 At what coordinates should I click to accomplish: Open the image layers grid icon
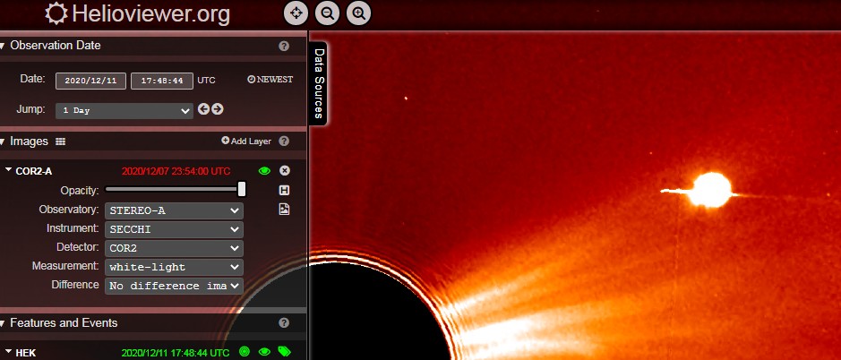61,141
